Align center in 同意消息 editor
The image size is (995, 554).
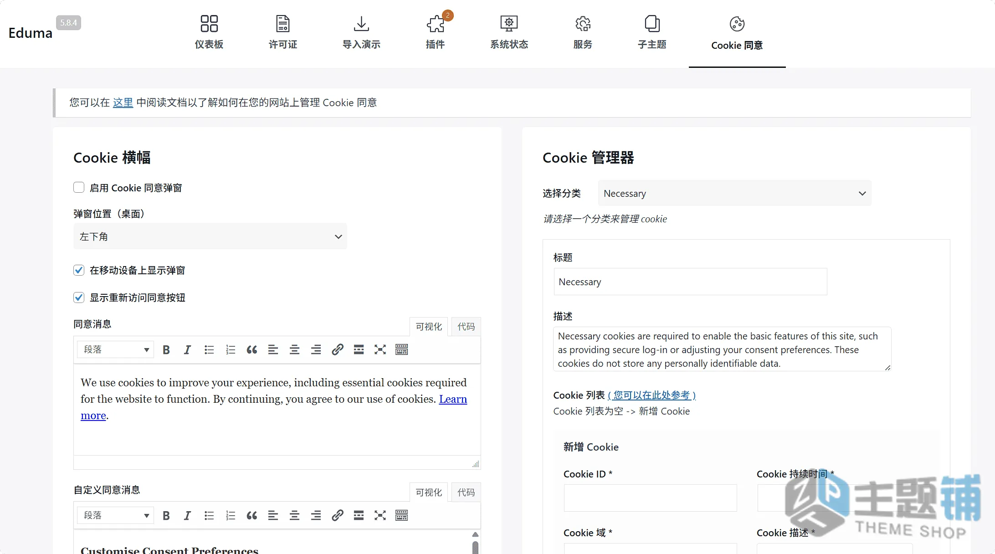294,349
